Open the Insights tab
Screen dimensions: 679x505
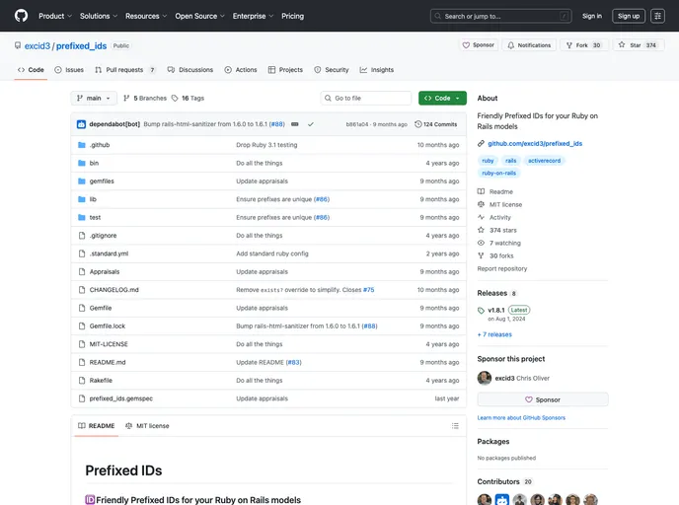pyautogui.click(x=377, y=70)
